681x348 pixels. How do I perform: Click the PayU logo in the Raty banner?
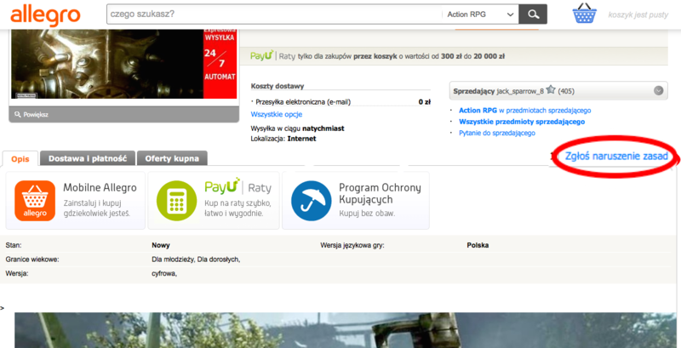coord(262,56)
